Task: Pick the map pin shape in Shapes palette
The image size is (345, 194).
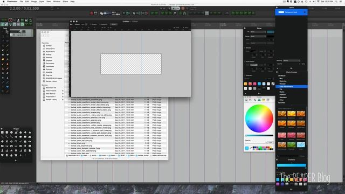Action: click(x=16, y=151)
